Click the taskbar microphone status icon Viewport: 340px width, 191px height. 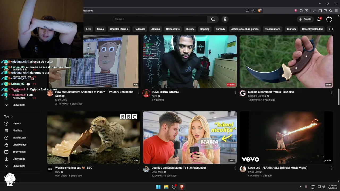coord(306,187)
